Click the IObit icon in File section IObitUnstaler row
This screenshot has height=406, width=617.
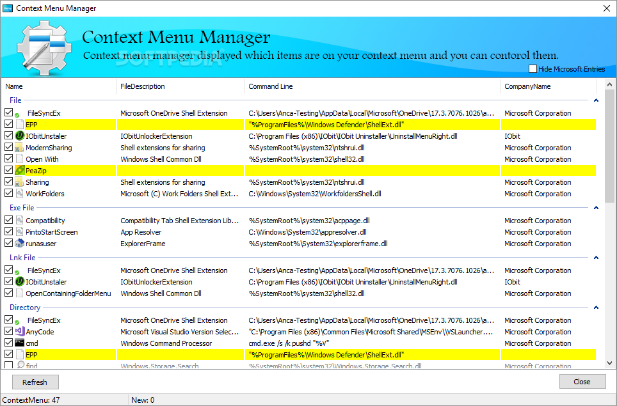click(20, 136)
